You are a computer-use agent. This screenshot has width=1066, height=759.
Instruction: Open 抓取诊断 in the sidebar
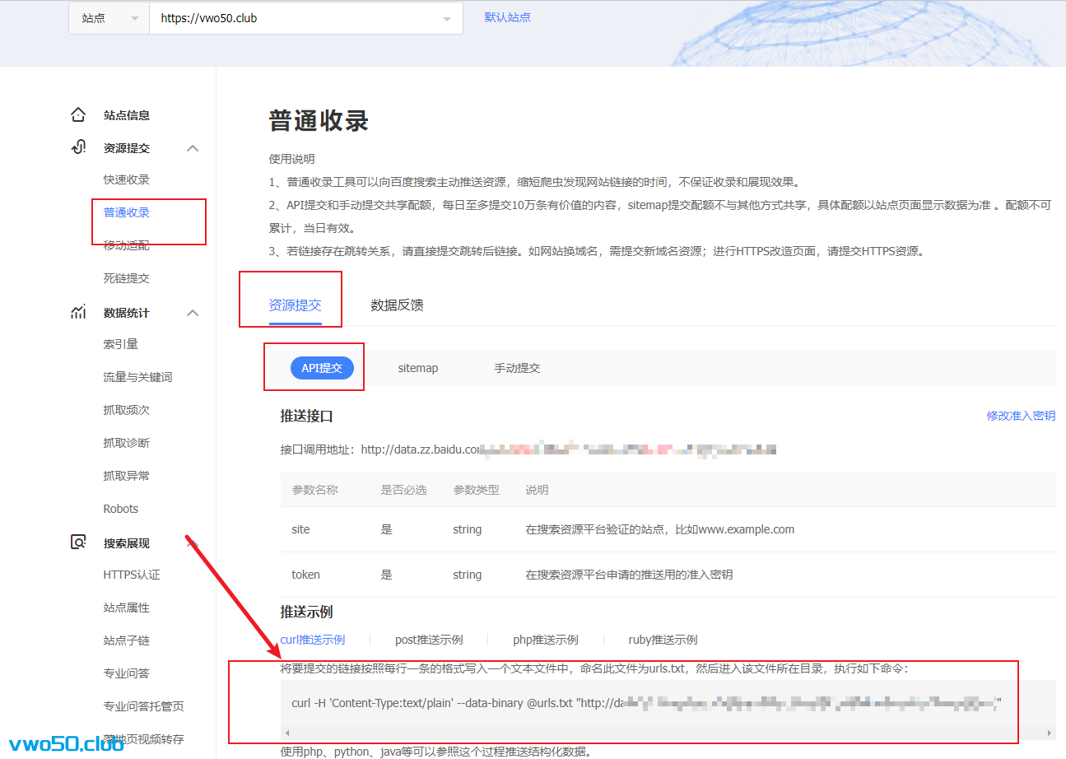[127, 443]
